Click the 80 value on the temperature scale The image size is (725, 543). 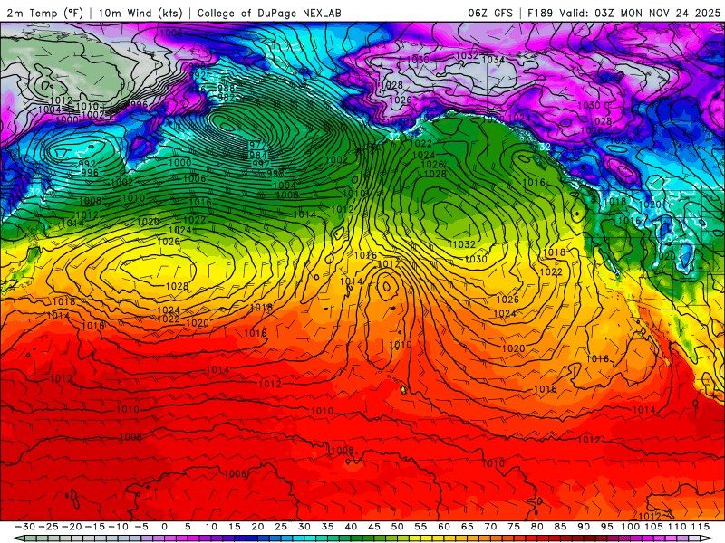tap(536, 527)
